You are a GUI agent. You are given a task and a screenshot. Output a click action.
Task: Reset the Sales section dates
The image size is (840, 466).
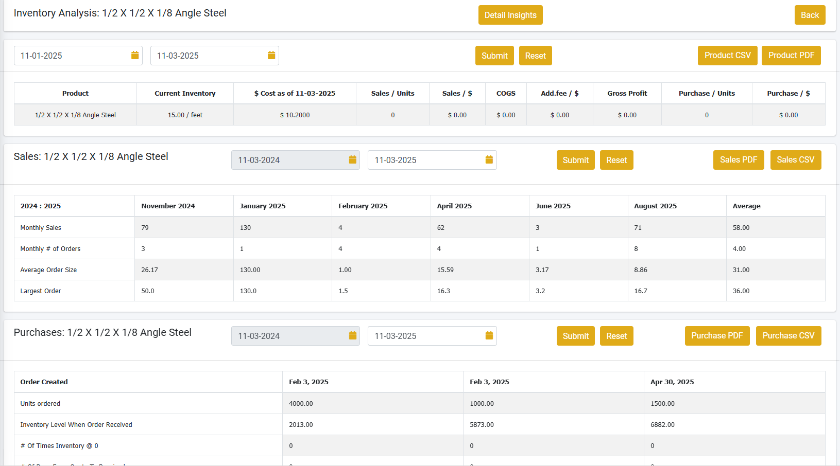pos(616,160)
